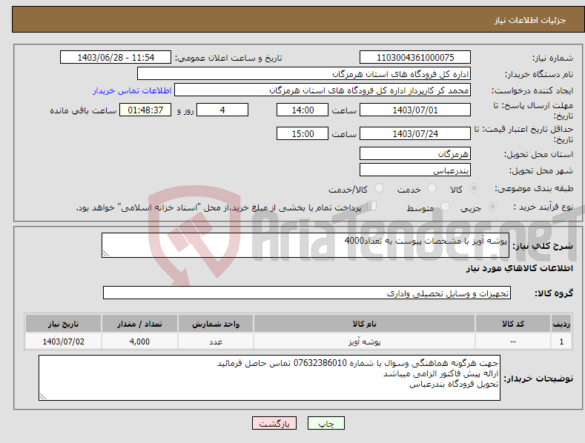
Task: Click the 1403/07/02 date cell
Action: click(x=64, y=342)
